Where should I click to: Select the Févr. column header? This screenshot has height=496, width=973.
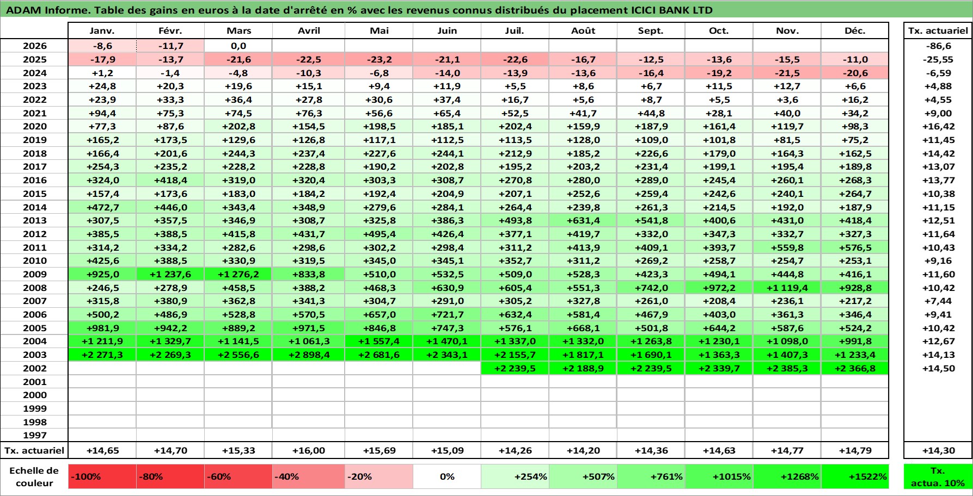click(170, 30)
